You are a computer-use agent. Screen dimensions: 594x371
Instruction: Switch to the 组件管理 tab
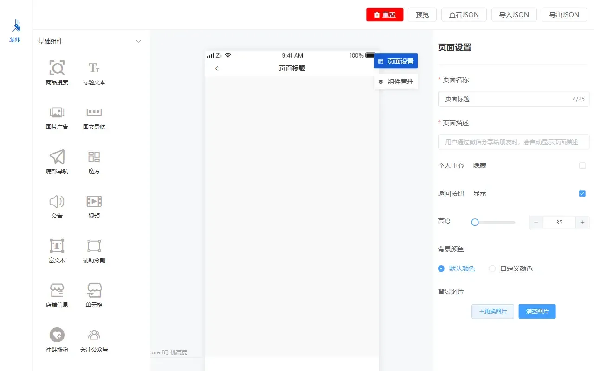(x=396, y=82)
